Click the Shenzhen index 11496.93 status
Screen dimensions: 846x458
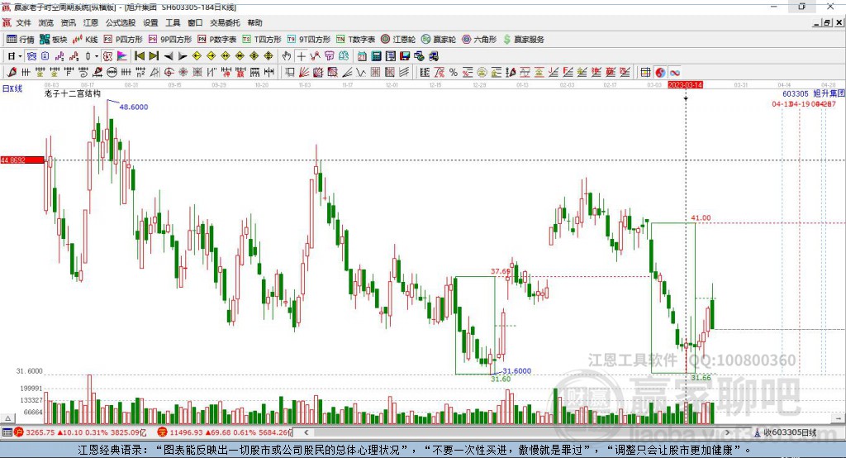tap(226, 432)
